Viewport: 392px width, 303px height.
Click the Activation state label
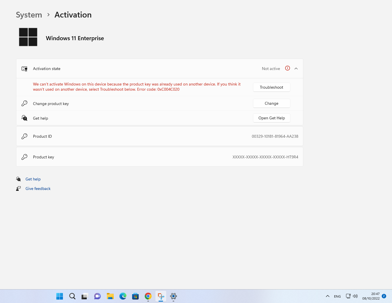(47, 69)
